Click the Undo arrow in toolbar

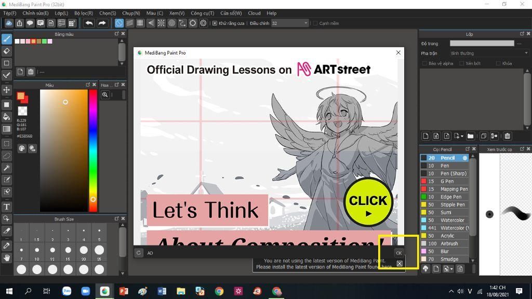tap(89, 23)
